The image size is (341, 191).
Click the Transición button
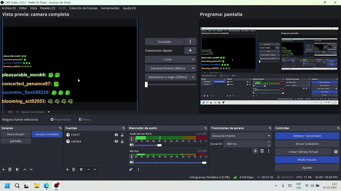coord(164,42)
